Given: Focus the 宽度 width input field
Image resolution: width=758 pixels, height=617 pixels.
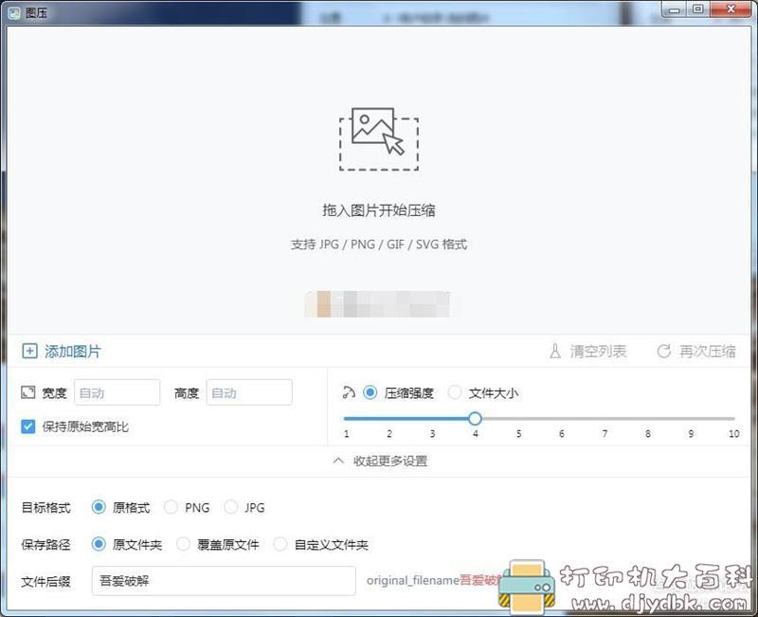Looking at the screenshot, I should pyautogui.click(x=117, y=392).
